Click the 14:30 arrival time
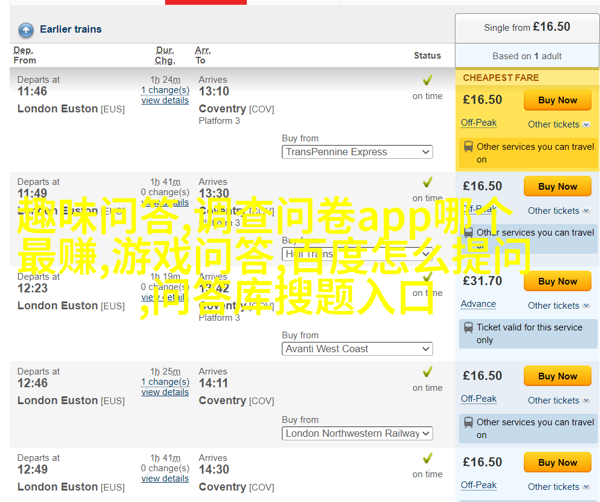This screenshot has width=600, height=502. [x=214, y=469]
